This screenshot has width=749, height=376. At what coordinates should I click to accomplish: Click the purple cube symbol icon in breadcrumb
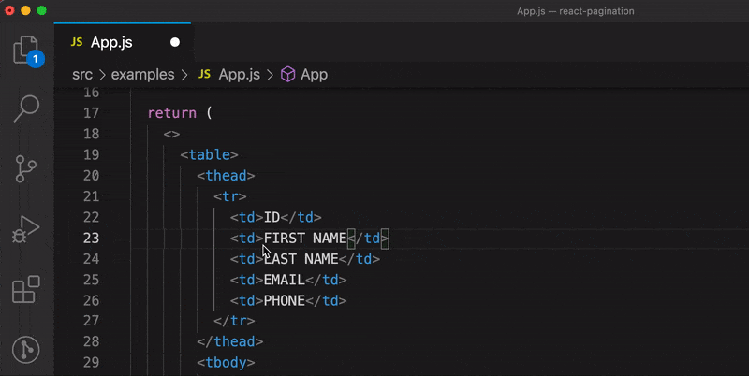(x=288, y=75)
